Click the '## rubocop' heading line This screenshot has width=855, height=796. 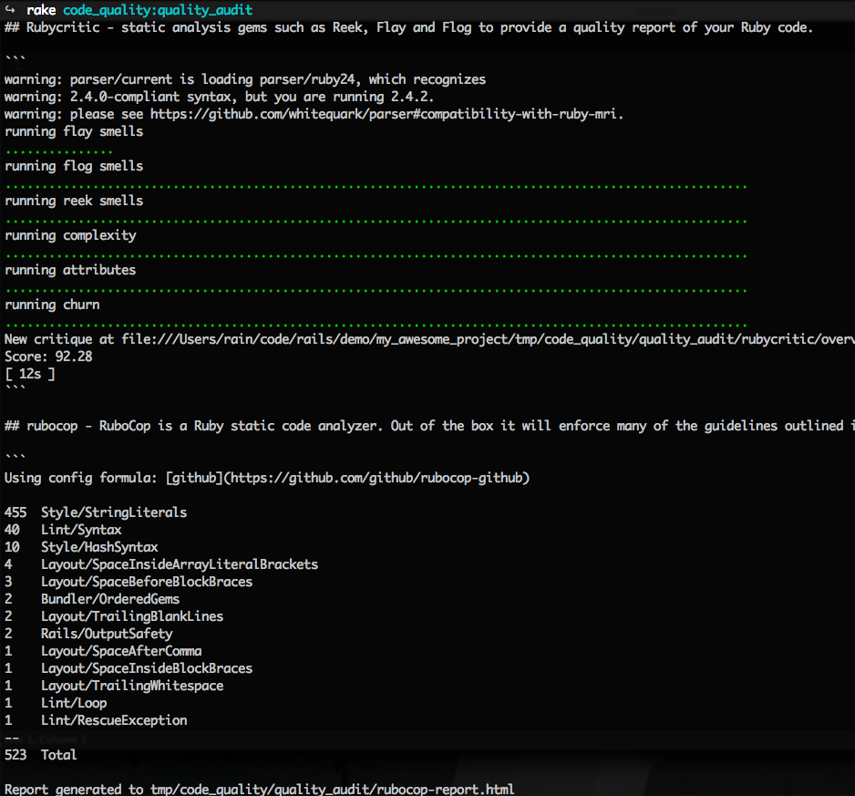point(429,426)
